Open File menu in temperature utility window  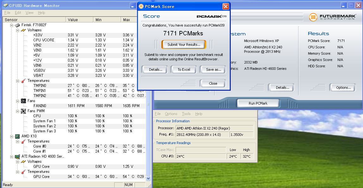(x=158, y=114)
